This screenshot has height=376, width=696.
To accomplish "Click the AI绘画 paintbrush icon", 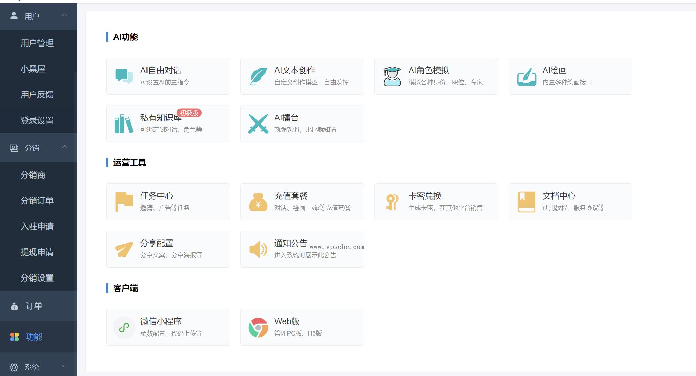I will tap(526, 77).
